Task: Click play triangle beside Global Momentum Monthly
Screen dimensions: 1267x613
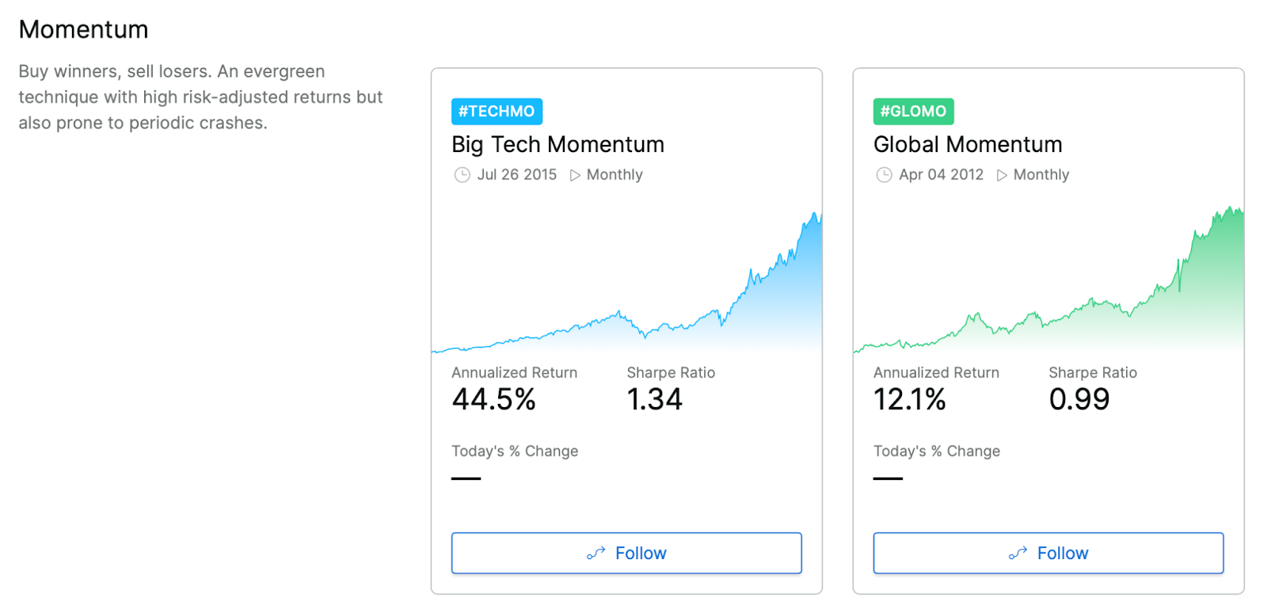Action: (x=1002, y=175)
